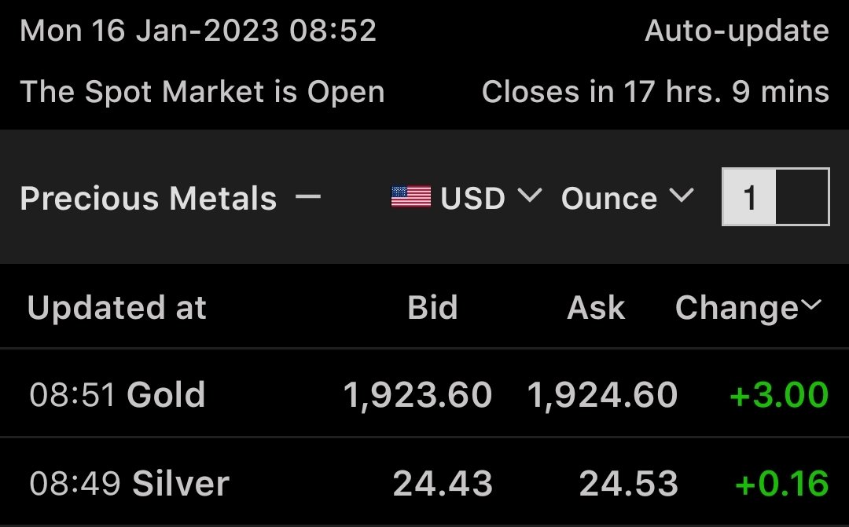849x527 pixels.
Task: Click the Bid column header
Action: (432, 307)
